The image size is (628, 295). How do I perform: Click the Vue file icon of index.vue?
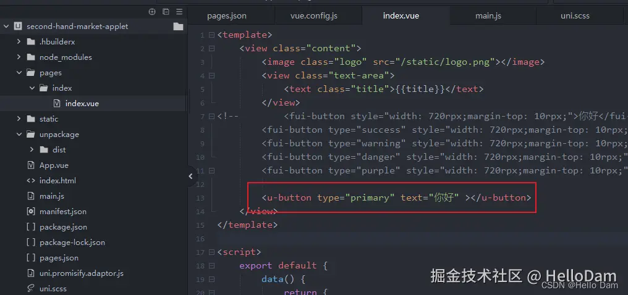[57, 103]
